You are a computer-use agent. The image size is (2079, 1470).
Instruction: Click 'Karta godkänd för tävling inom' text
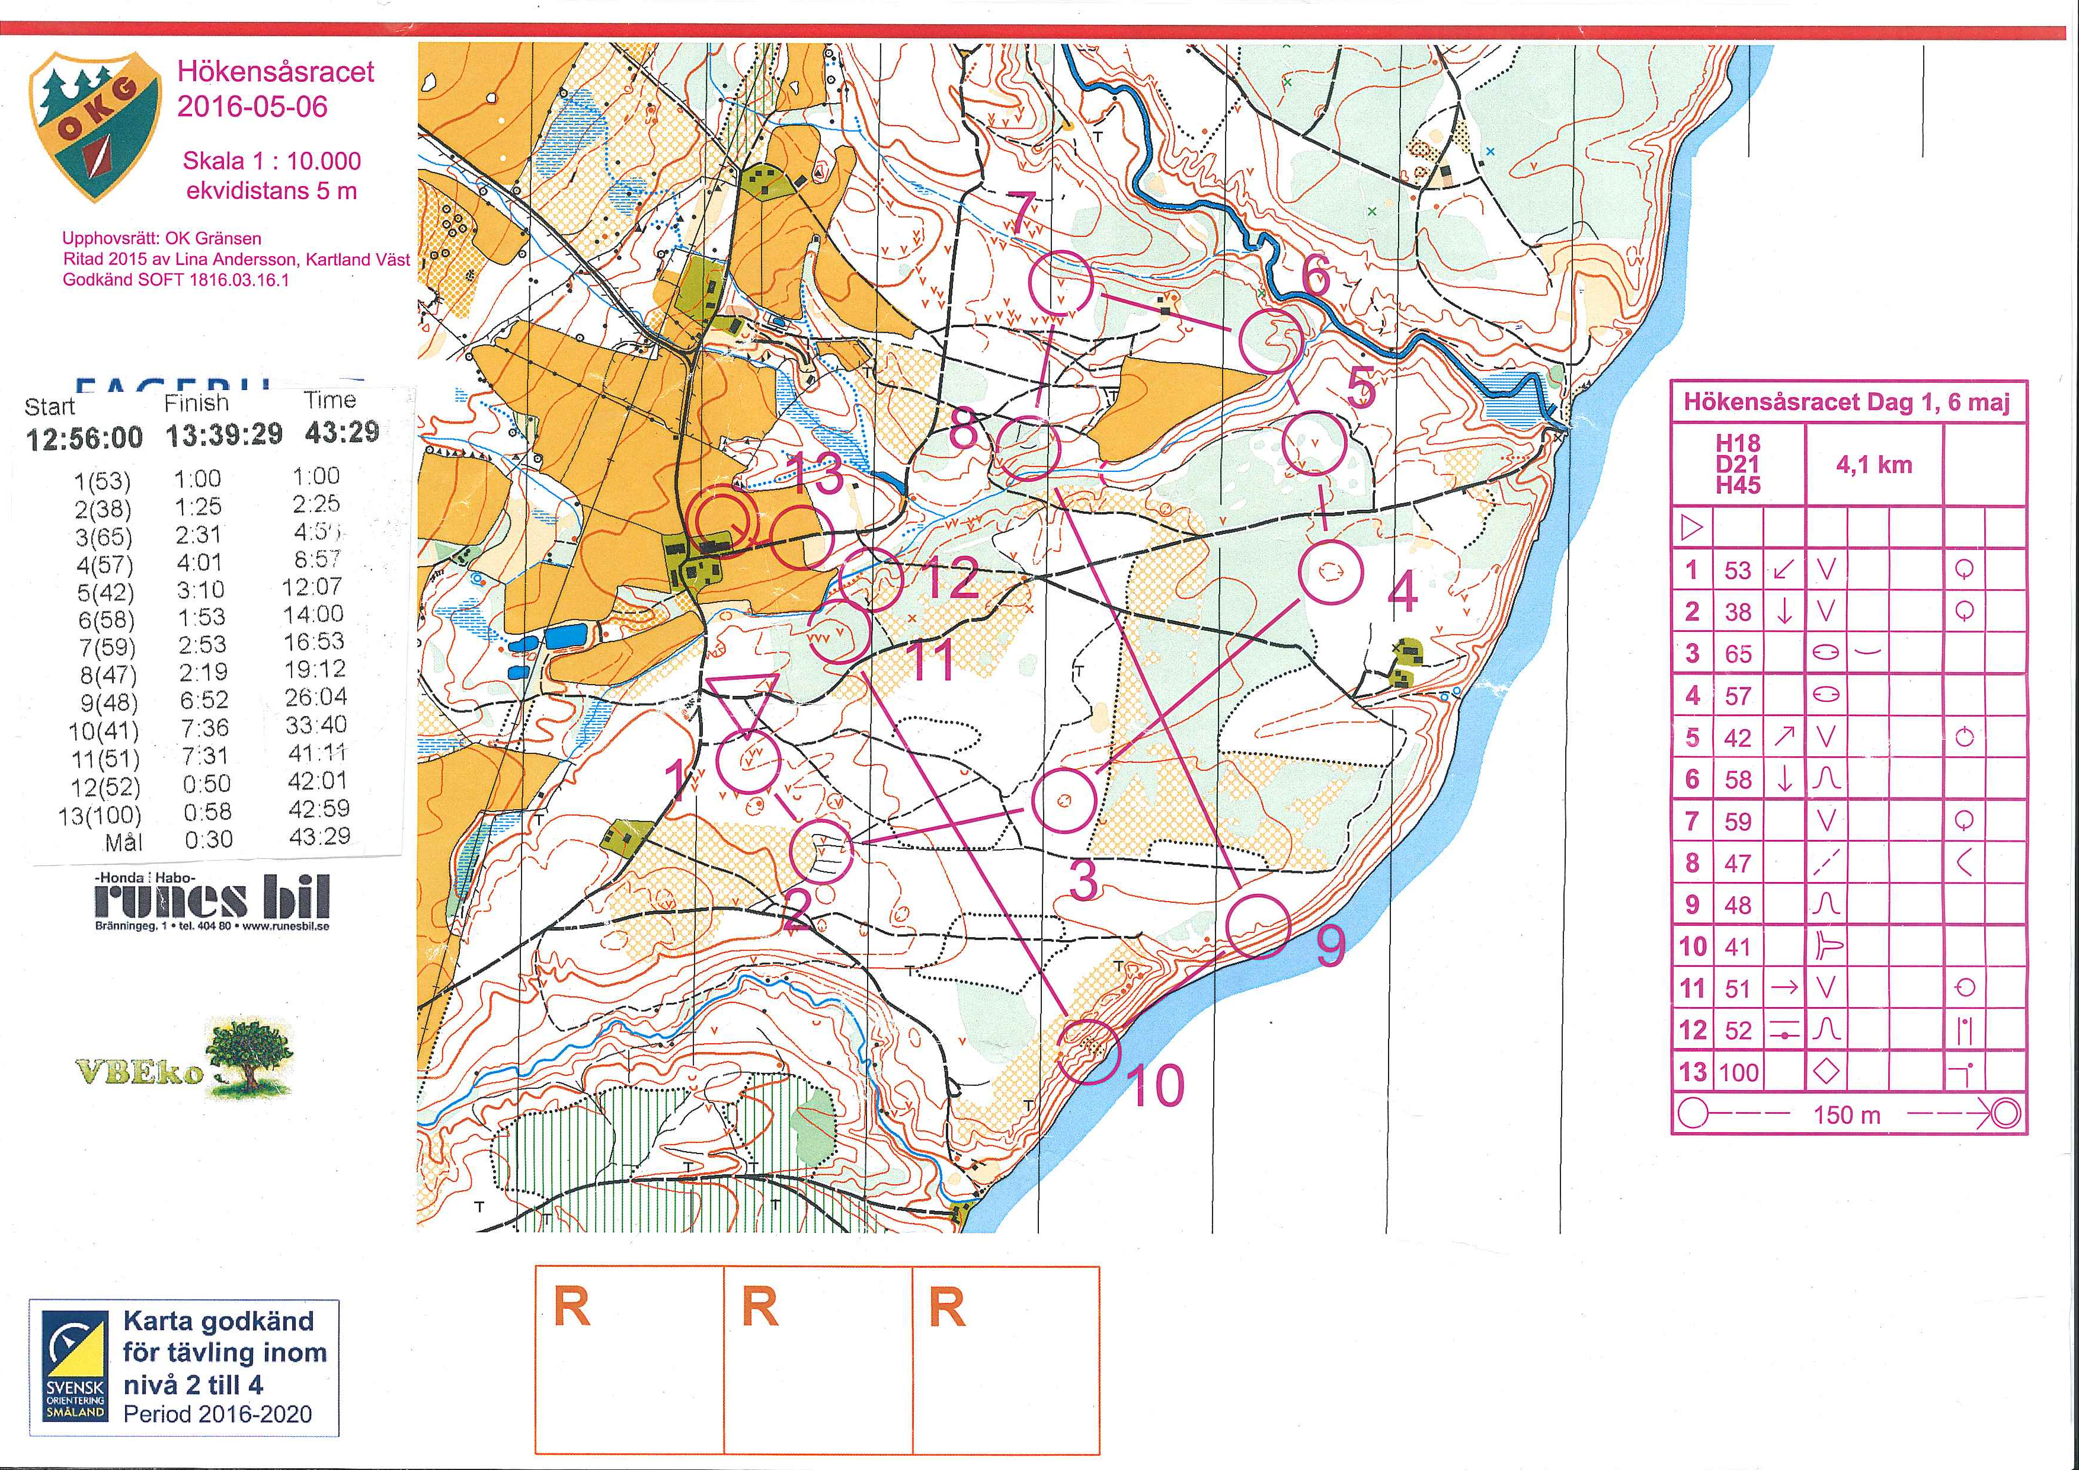pyautogui.click(x=225, y=1336)
